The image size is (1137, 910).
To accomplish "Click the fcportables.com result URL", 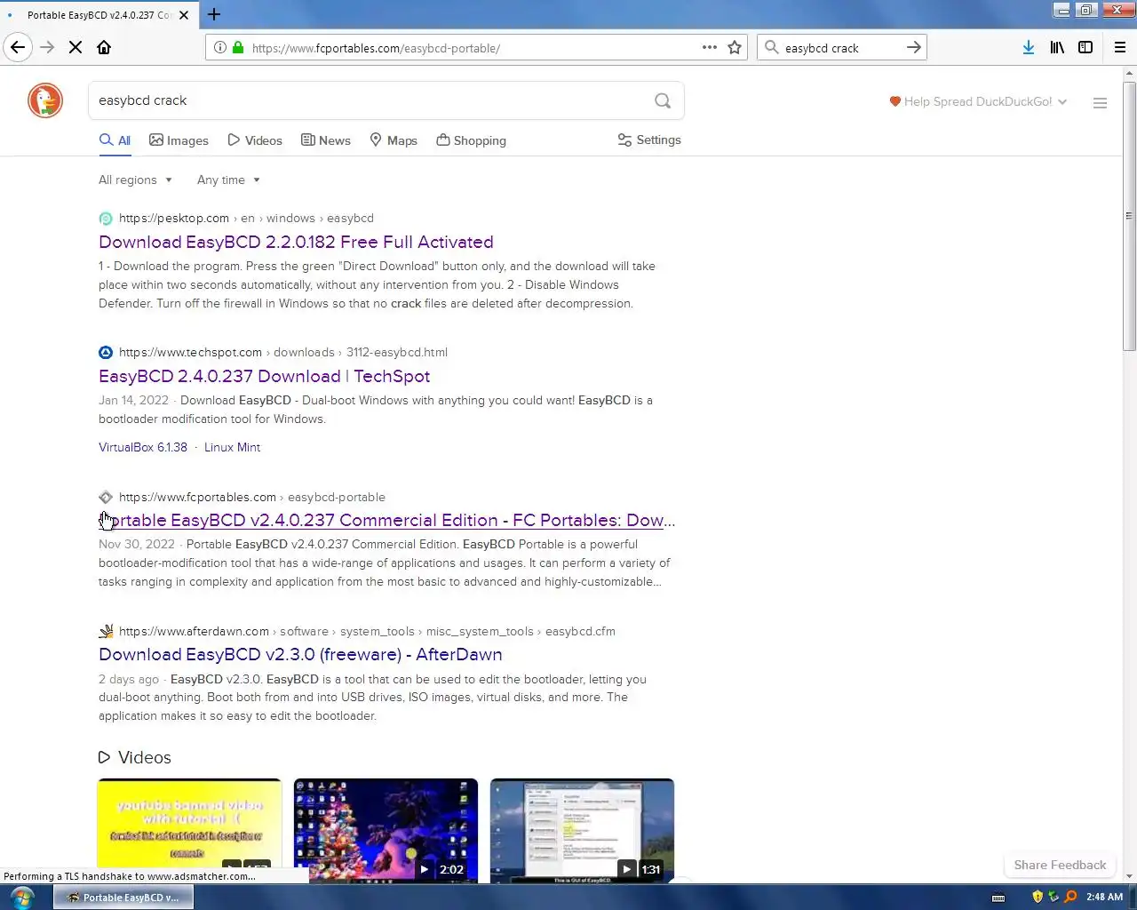I will point(252,497).
